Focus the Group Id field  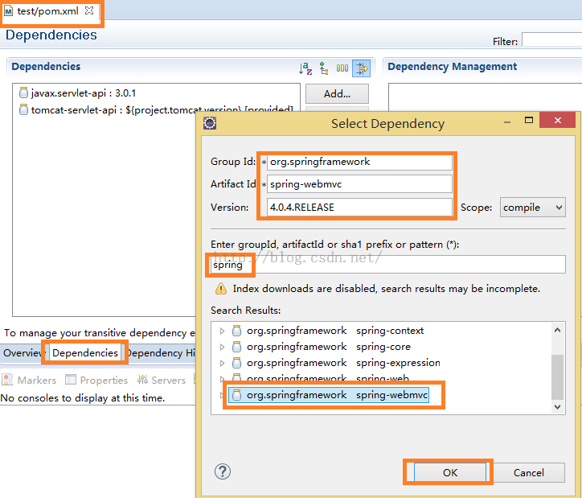(x=359, y=162)
